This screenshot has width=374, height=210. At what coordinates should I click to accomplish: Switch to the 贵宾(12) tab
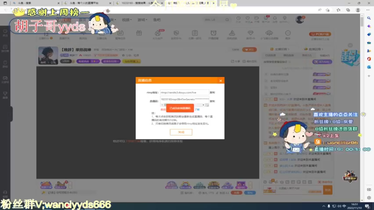pos(307,55)
